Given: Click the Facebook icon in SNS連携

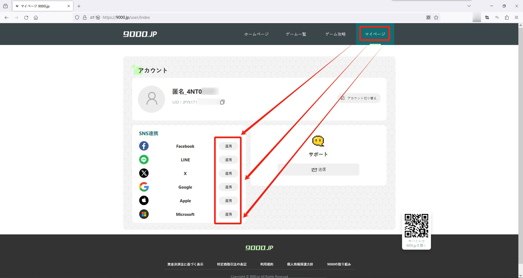Looking at the screenshot, I should [x=144, y=146].
